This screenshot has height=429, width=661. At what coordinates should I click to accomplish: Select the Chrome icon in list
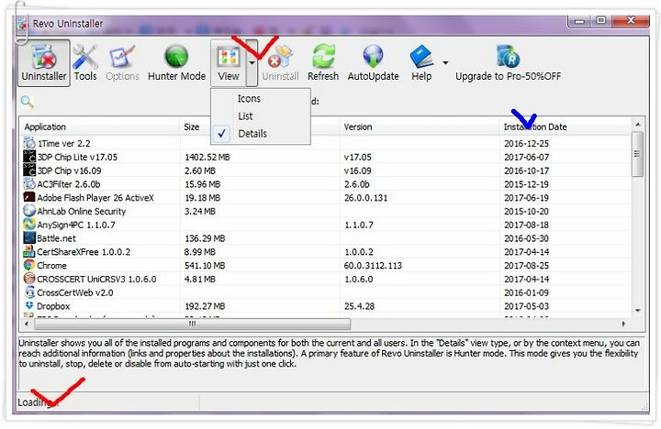pyautogui.click(x=29, y=265)
